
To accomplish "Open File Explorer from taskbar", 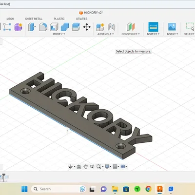I will [x=115, y=189].
